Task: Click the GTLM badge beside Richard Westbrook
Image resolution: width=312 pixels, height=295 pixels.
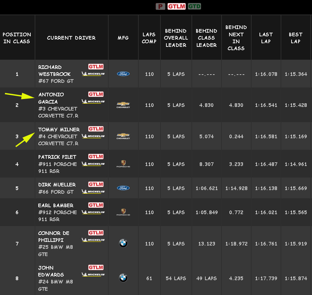Action: (x=96, y=67)
